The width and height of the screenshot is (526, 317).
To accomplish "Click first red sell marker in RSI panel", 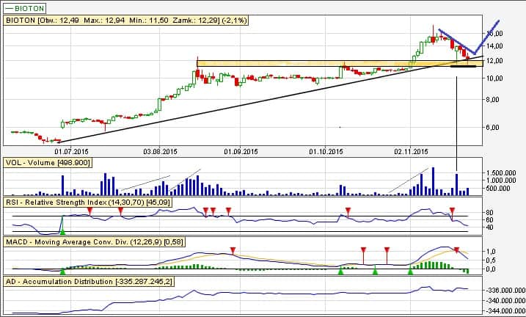I will click(90, 211).
